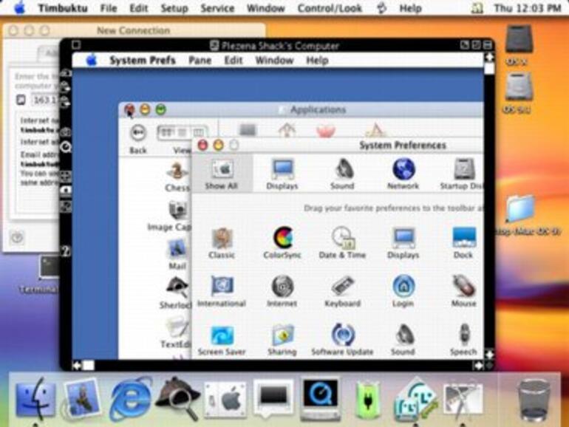Click Back in the Applications window
The width and height of the screenshot is (569, 427).
click(138, 140)
